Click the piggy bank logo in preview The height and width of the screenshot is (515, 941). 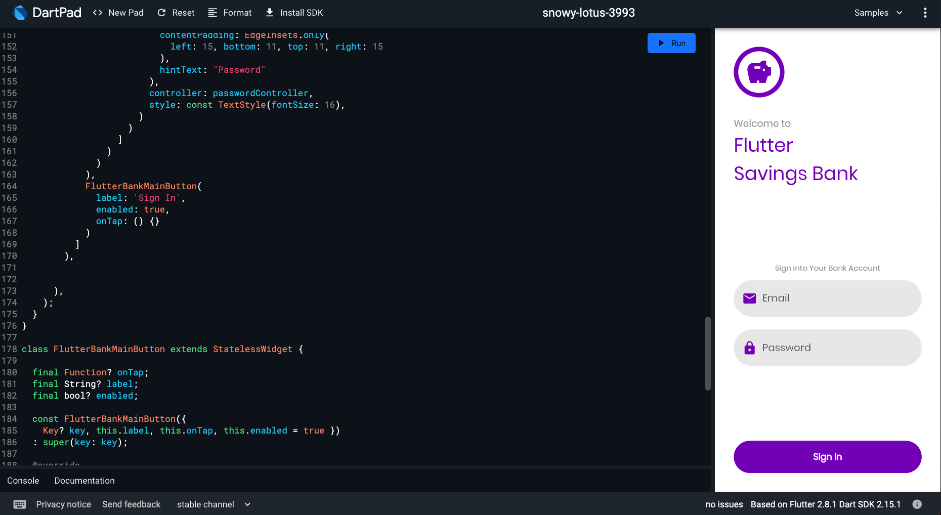tap(759, 72)
